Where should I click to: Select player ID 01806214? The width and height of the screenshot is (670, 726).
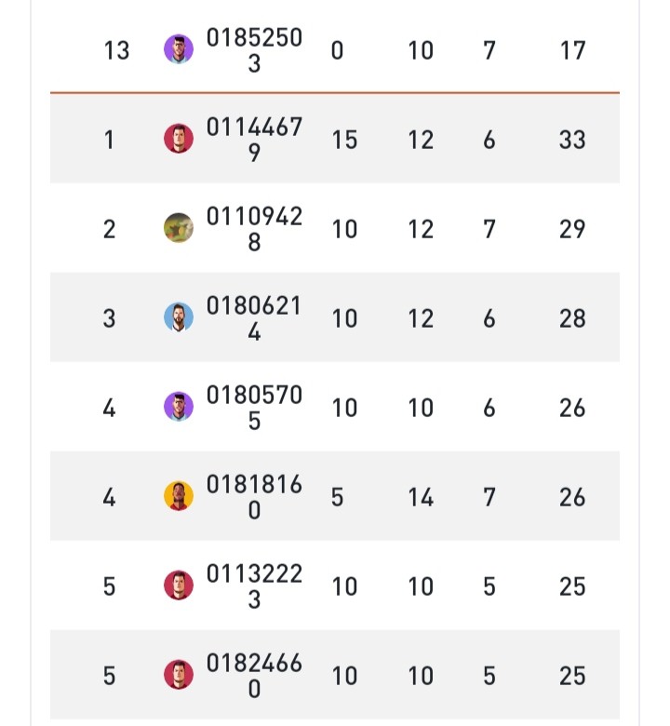pos(254,317)
